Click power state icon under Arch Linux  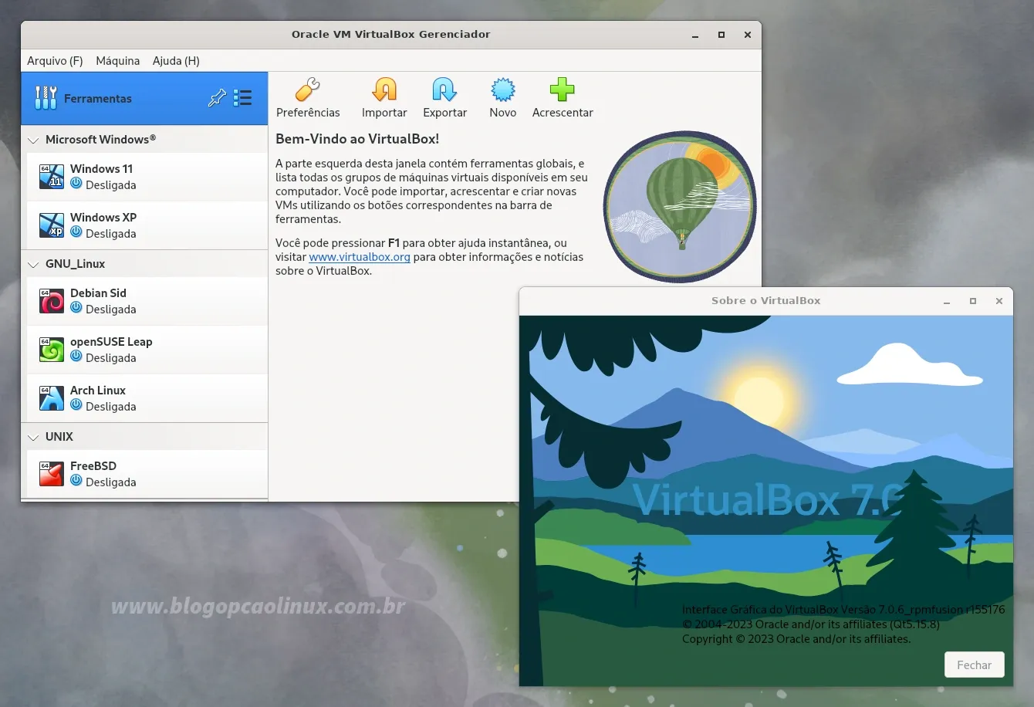pos(76,405)
